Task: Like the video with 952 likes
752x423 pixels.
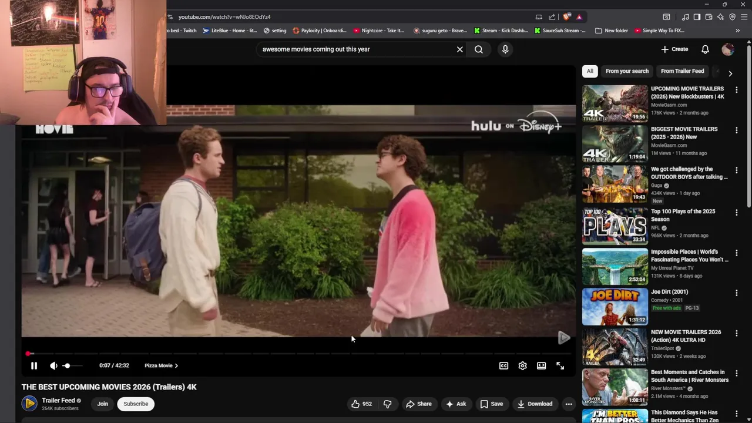Action: coord(361,404)
